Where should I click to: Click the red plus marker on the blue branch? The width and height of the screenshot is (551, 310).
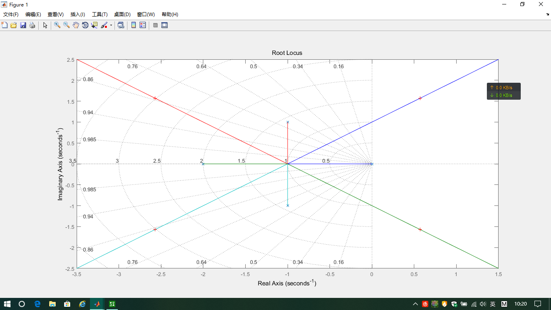tap(420, 98)
